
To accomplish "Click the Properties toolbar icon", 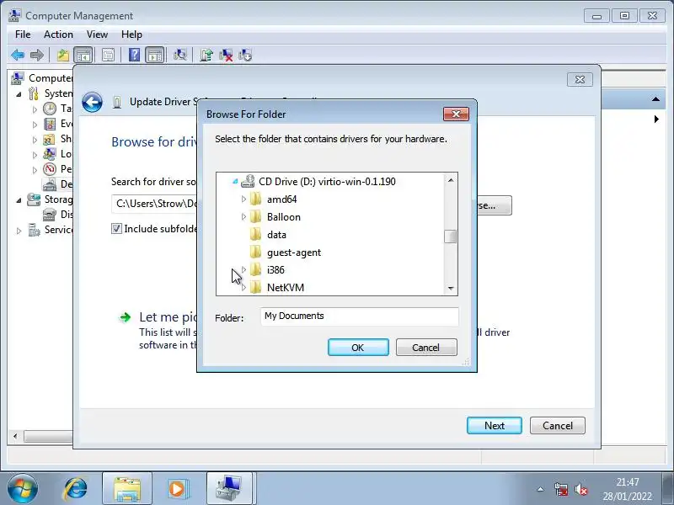I will coord(109,55).
